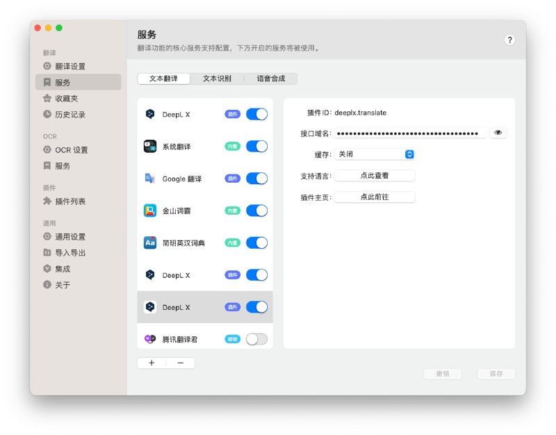Open the 语音合成 tab
Screen dimensions: 556x435
click(272, 79)
